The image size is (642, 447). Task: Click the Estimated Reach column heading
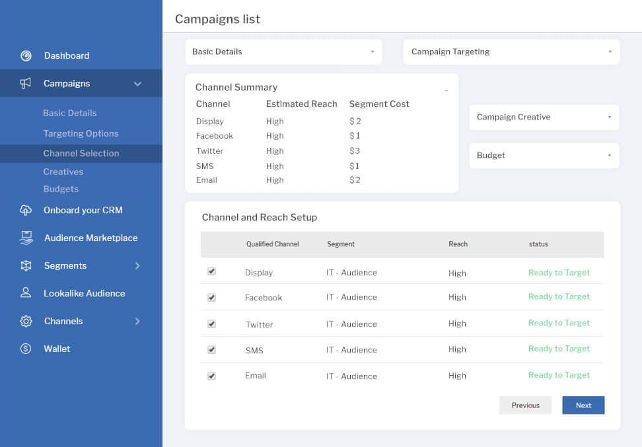coord(301,104)
